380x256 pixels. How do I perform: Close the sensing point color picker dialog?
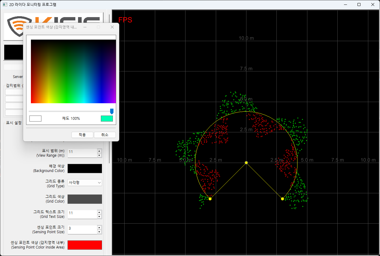[x=112, y=27]
